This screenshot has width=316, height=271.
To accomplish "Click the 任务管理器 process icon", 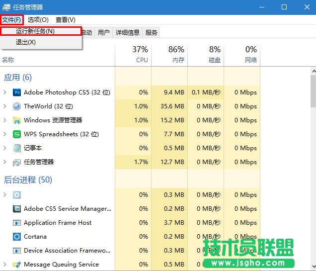I will click(17, 162).
